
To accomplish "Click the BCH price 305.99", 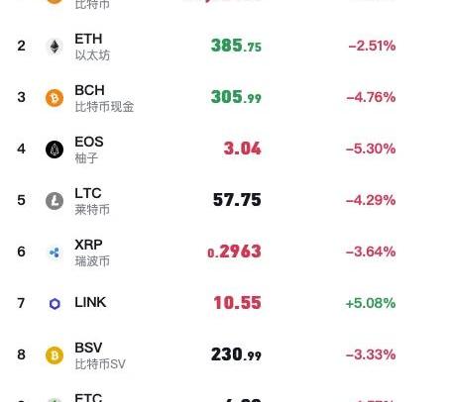I will click(x=236, y=97).
